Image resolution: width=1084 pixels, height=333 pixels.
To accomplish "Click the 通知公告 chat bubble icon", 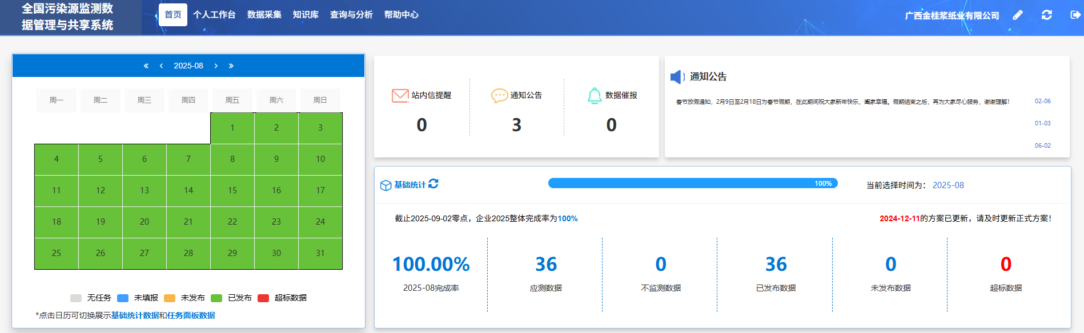I will coord(499,95).
